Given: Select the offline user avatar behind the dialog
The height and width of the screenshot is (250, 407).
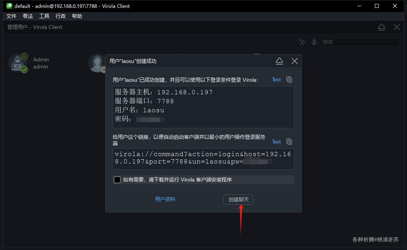Looking at the screenshot, I should click(x=97, y=63).
